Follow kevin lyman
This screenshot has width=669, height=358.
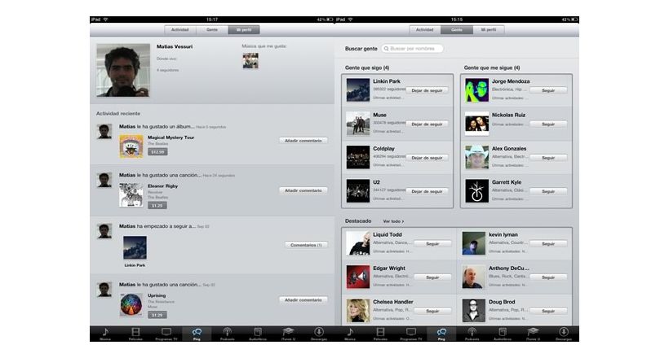point(548,243)
